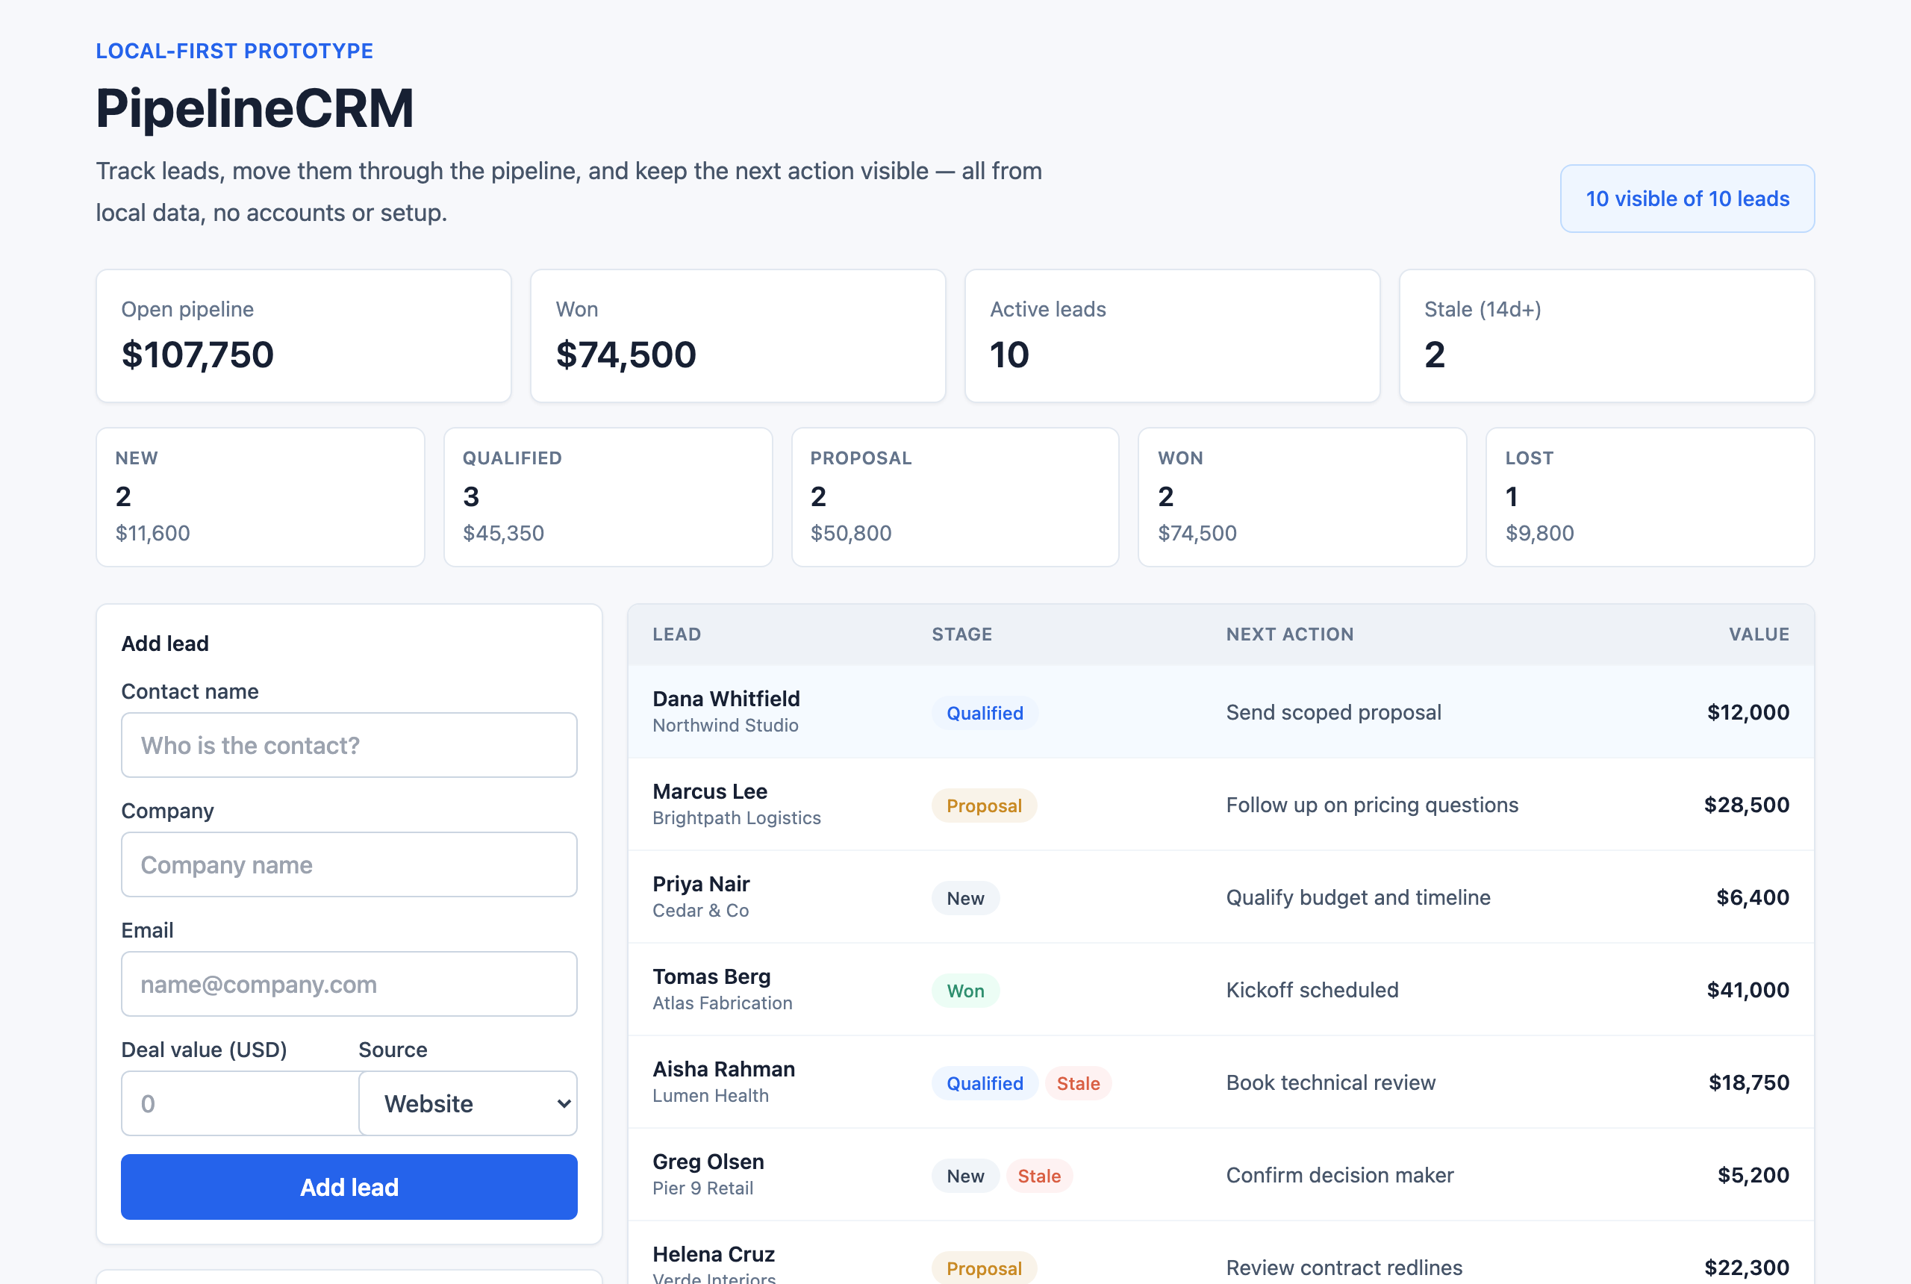Click the Deal value (USD) field
This screenshot has height=1284, width=1911.
click(x=240, y=1104)
